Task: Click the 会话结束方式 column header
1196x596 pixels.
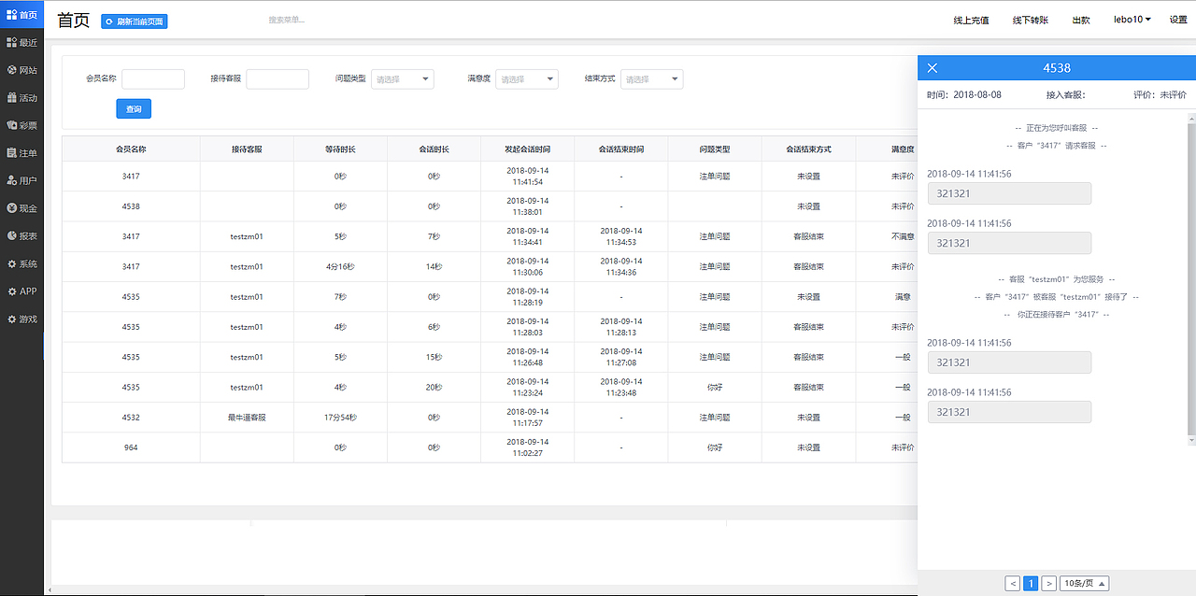Action: [x=808, y=149]
